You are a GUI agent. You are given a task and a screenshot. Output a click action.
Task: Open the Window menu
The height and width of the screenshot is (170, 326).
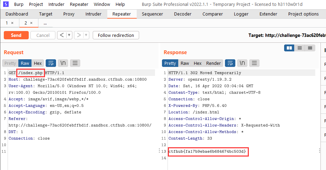tap(102, 4)
